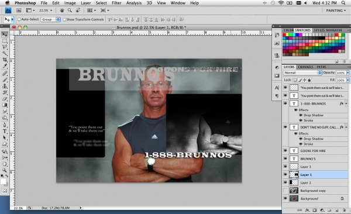Viewport: 351px width, 214px height.
Task: Switch to the Paths tab
Action: pos(321,67)
